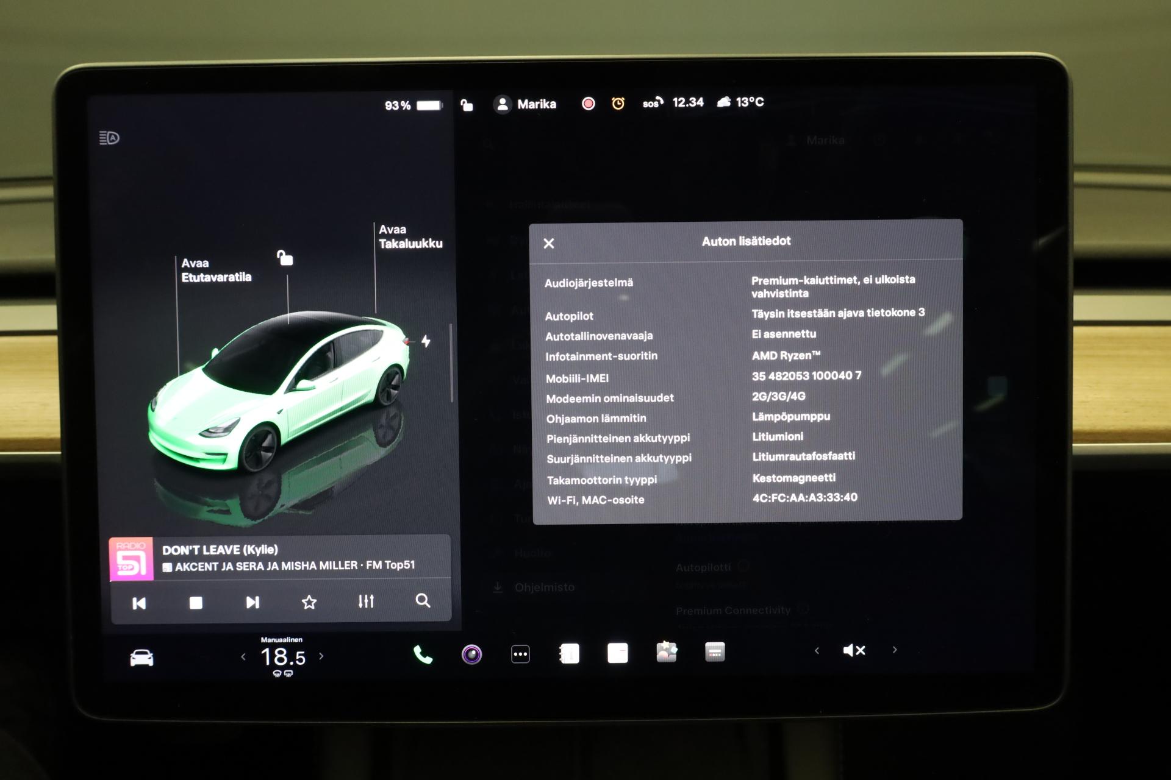Select Ohjelmisto menu item
The width and height of the screenshot is (1171, 780).
coord(544,587)
